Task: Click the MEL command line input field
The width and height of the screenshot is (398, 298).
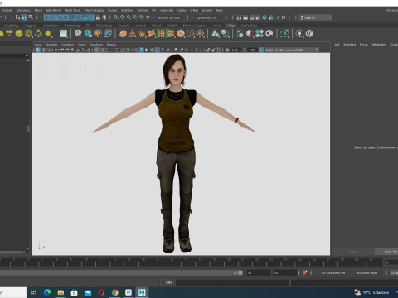Action: click(x=232, y=282)
